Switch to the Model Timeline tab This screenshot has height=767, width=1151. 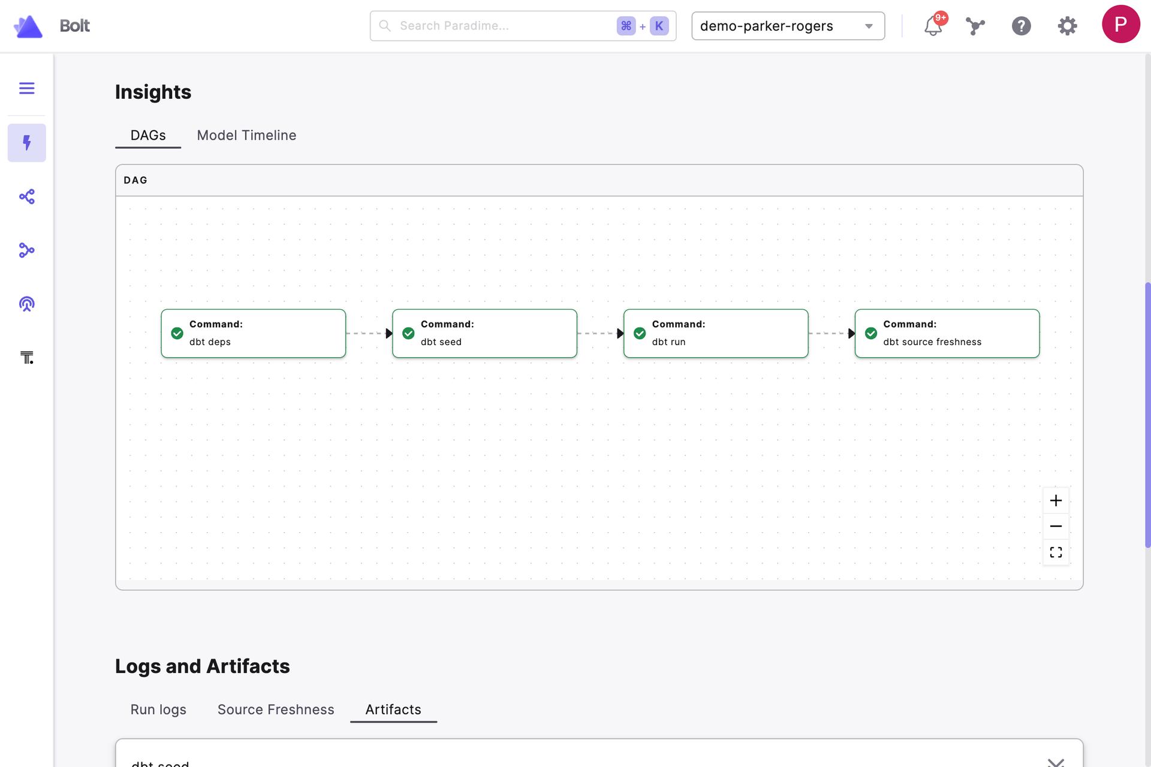point(246,135)
